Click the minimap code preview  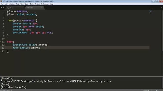(151, 11)
